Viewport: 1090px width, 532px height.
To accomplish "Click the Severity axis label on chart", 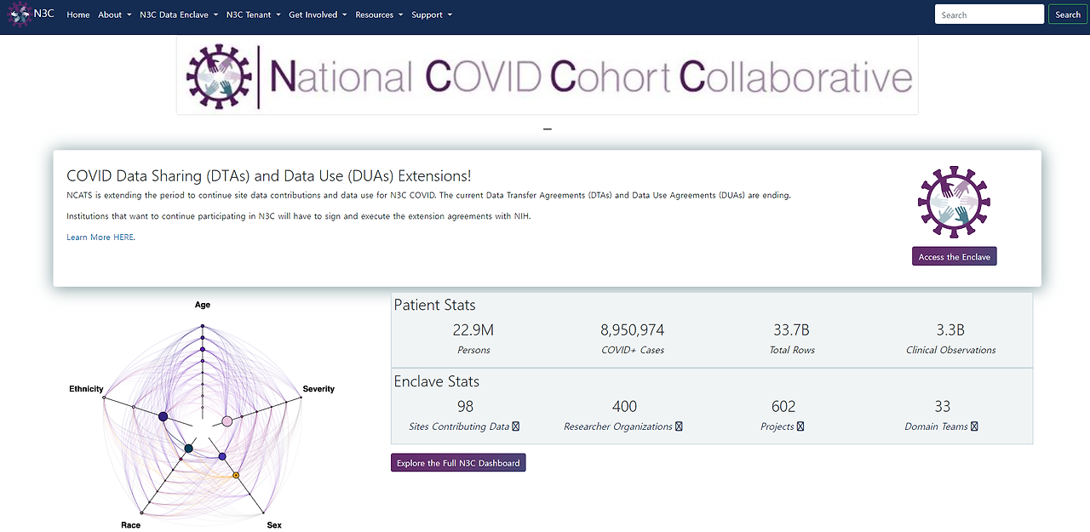I will pos(318,389).
